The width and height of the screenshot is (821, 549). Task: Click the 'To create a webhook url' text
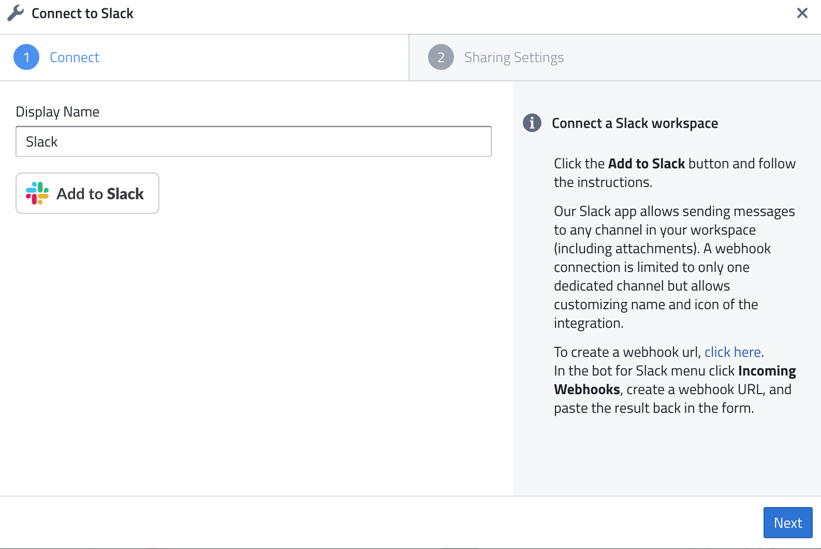click(x=627, y=352)
